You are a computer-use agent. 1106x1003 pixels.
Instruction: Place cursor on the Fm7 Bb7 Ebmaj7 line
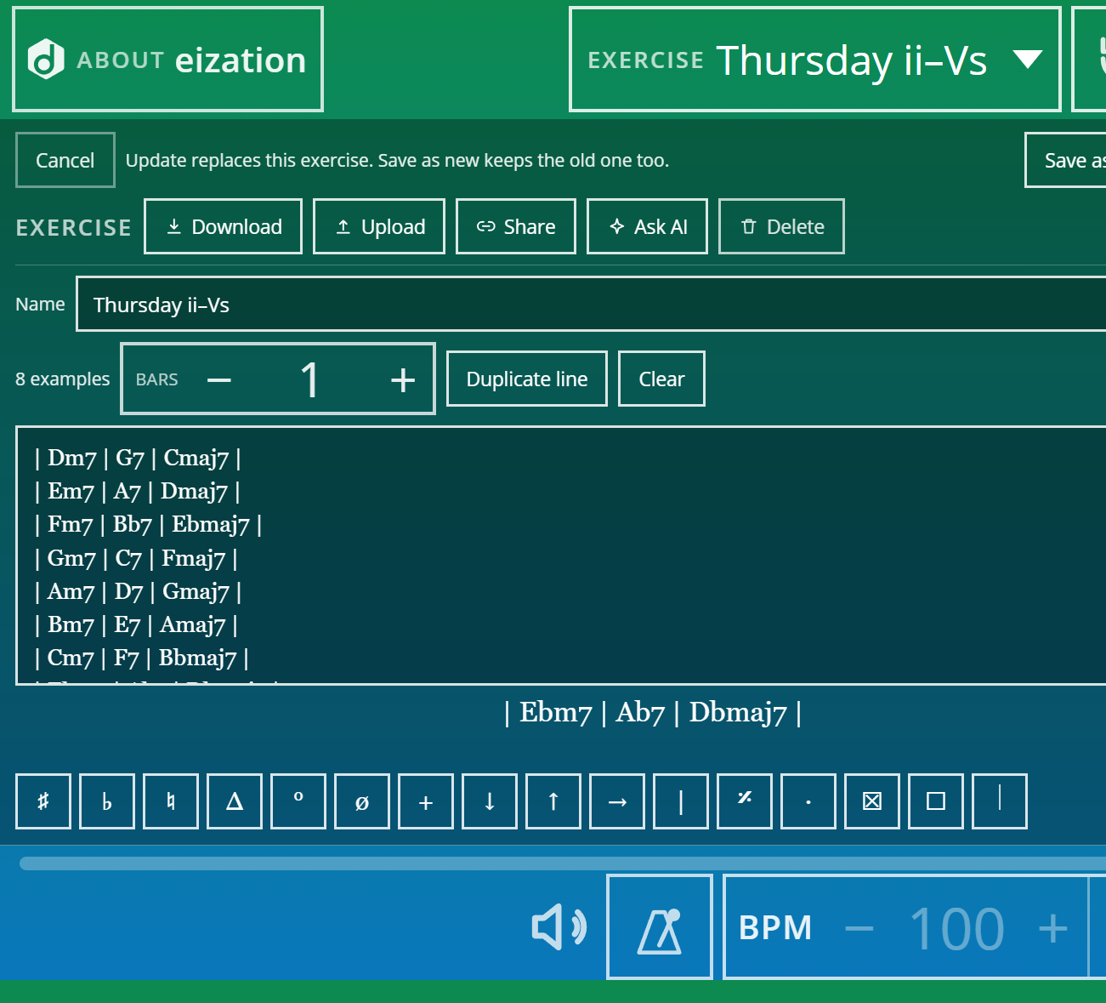[x=148, y=524]
